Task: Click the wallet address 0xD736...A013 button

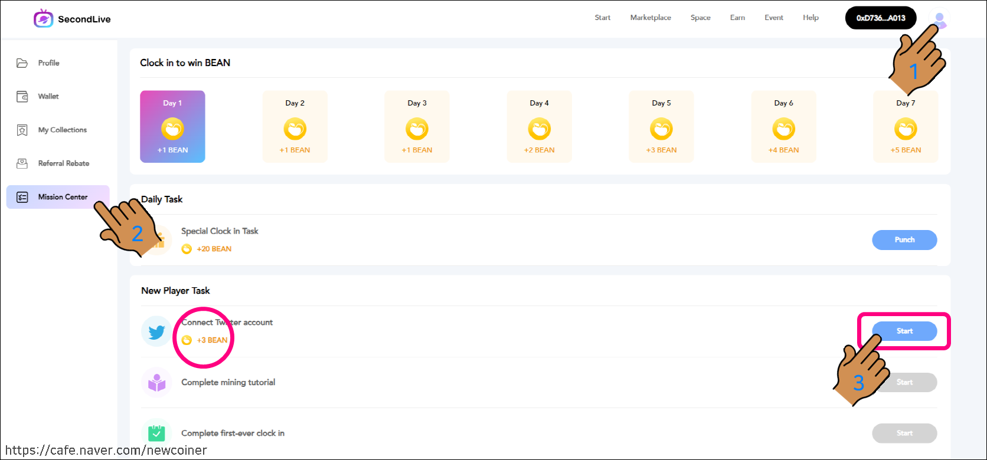Action: pyautogui.click(x=881, y=18)
